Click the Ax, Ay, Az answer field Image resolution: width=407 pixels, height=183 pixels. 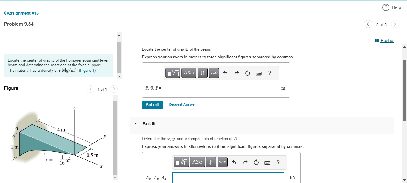pyautogui.click(x=228, y=178)
